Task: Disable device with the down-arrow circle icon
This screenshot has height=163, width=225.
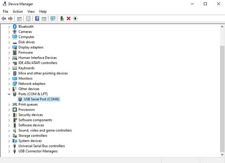Action: [x=75, y=19]
